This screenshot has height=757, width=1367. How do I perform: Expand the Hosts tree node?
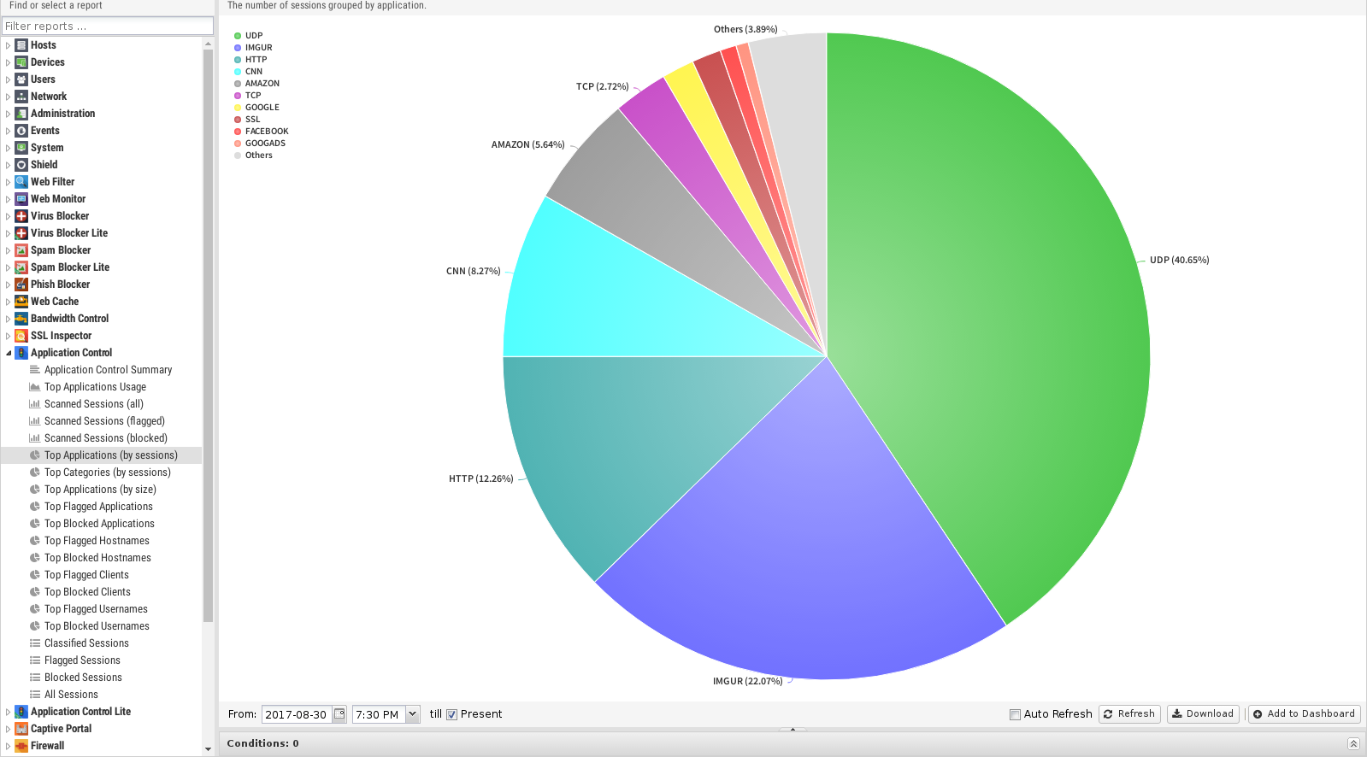pos(9,45)
